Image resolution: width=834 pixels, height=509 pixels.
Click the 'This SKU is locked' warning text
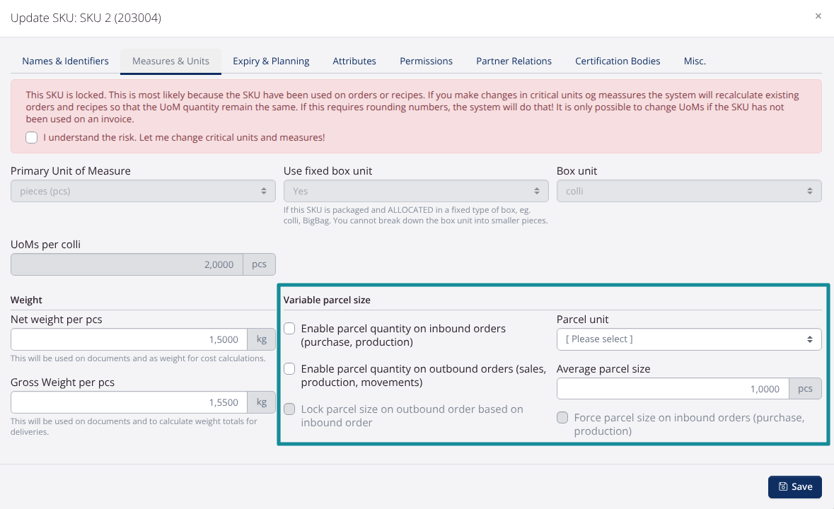[x=412, y=107]
